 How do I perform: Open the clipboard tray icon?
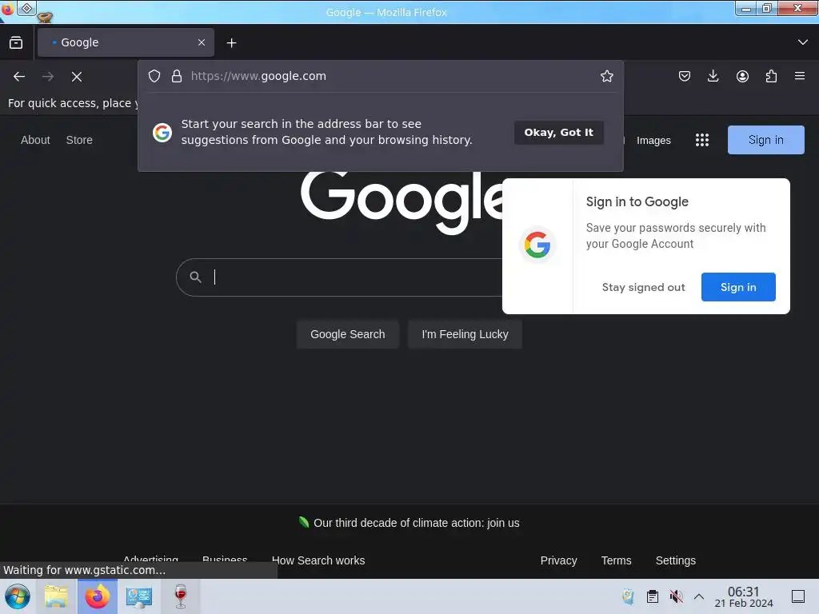pyautogui.click(x=653, y=596)
